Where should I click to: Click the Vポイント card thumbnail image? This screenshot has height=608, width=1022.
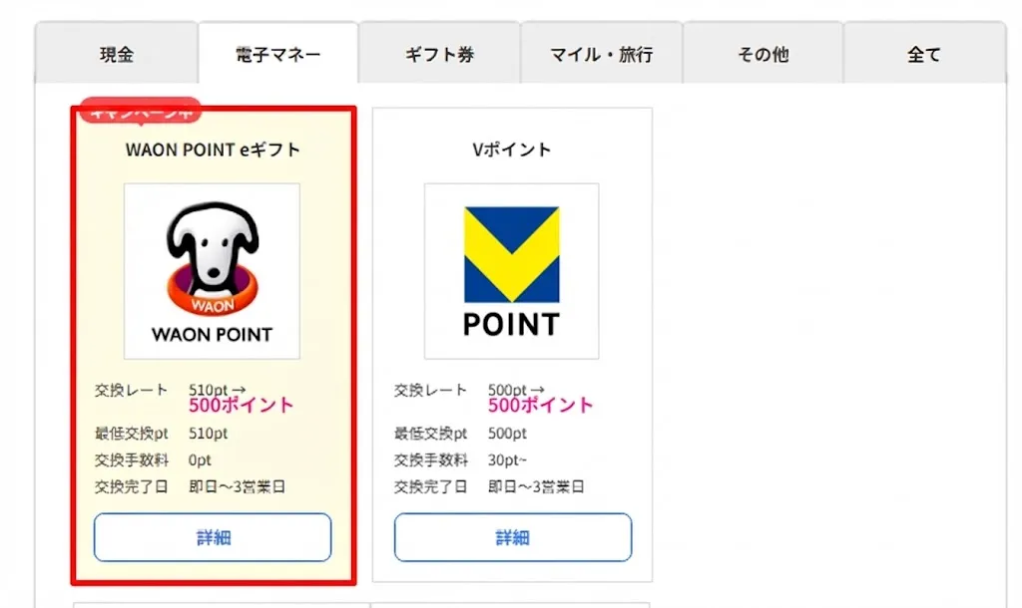point(510,269)
